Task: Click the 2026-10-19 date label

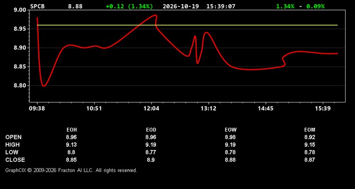Action: tap(181, 6)
